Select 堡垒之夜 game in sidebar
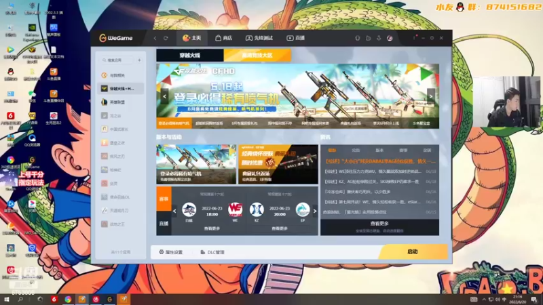This screenshot has height=305, width=543. [x=121, y=143]
